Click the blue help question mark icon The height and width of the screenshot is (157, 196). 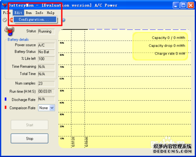64,20
